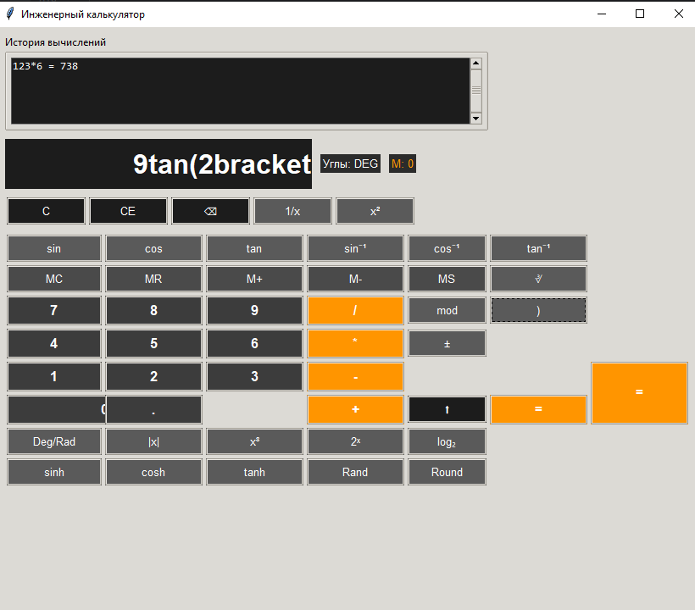Click the black up-arrow button
The width and height of the screenshot is (695, 610).
[x=447, y=409]
